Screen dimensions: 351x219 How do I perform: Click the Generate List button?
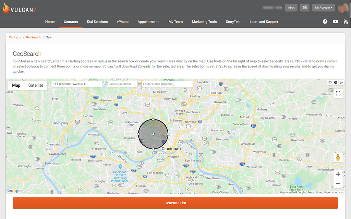pyautogui.click(x=175, y=203)
